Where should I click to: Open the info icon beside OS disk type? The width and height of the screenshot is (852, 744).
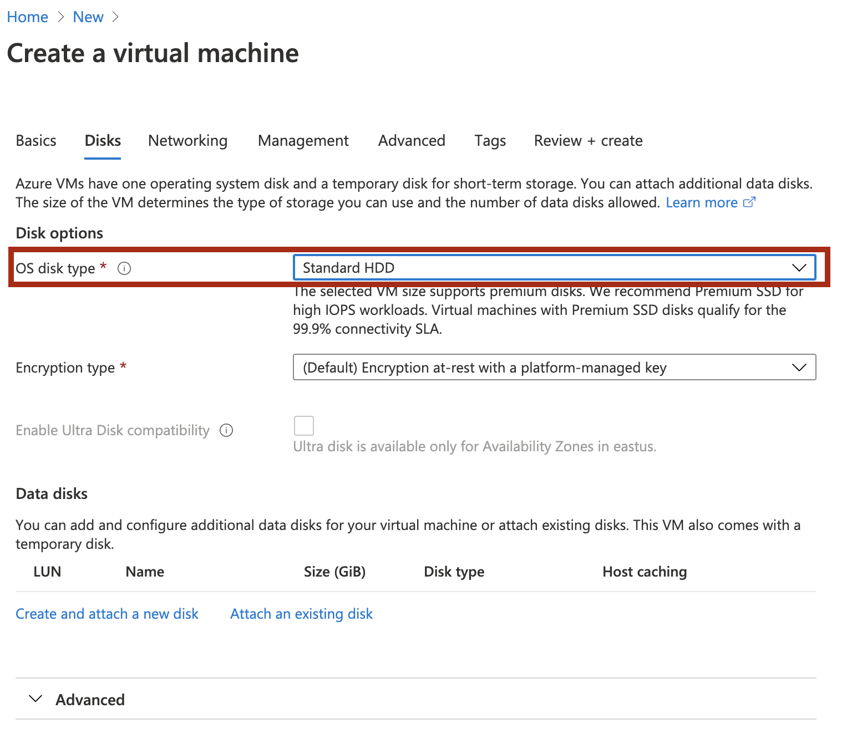pyautogui.click(x=124, y=269)
